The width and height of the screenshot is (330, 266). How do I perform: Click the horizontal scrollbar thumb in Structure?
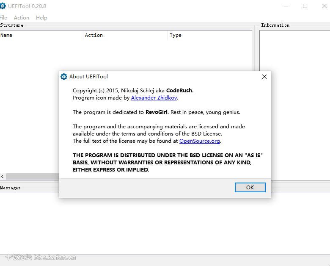click(32, 177)
